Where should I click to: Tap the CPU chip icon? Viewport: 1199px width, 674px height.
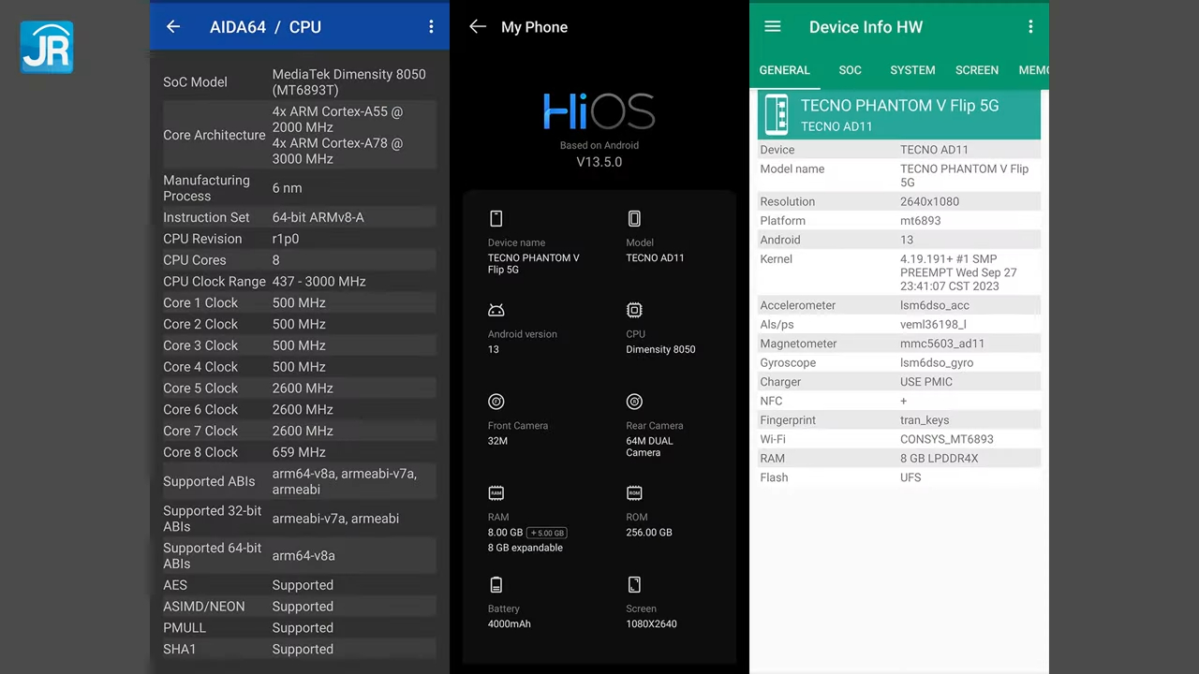coord(634,310)
